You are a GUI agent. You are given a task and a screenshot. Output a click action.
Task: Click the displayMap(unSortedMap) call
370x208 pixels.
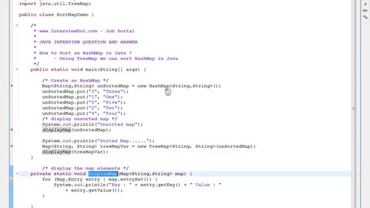(x=77, y=130)
